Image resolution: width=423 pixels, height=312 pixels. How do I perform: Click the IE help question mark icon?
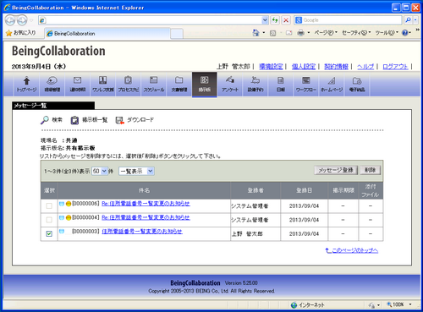click(x=405, y=33)
